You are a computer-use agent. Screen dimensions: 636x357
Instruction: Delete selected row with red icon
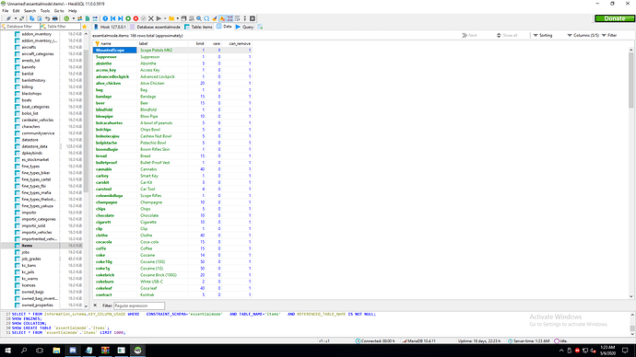coord(135,18)
